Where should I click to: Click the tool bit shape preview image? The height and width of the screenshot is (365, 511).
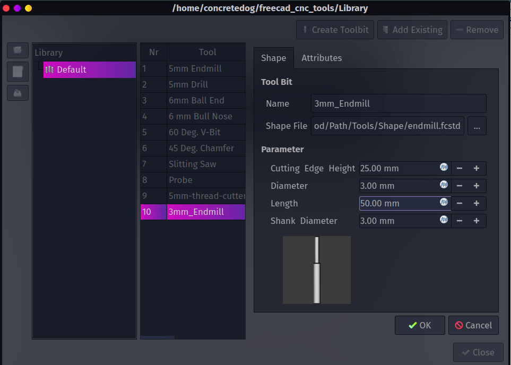tap(316, 270)
